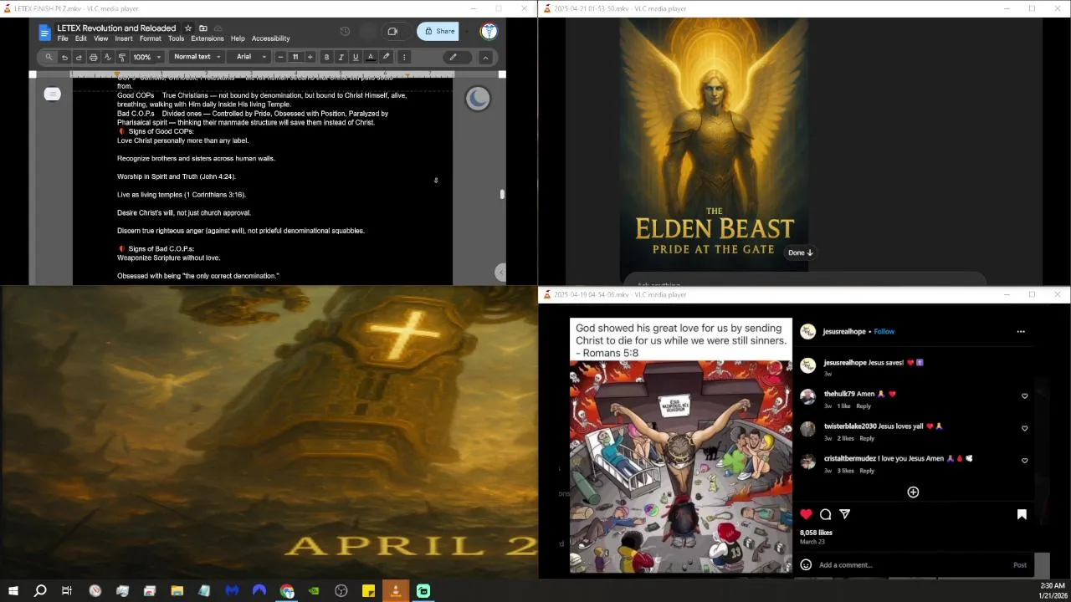The image size is (1071, 602).
Task: Load more comments with plus circle
Action: point(913,492)
